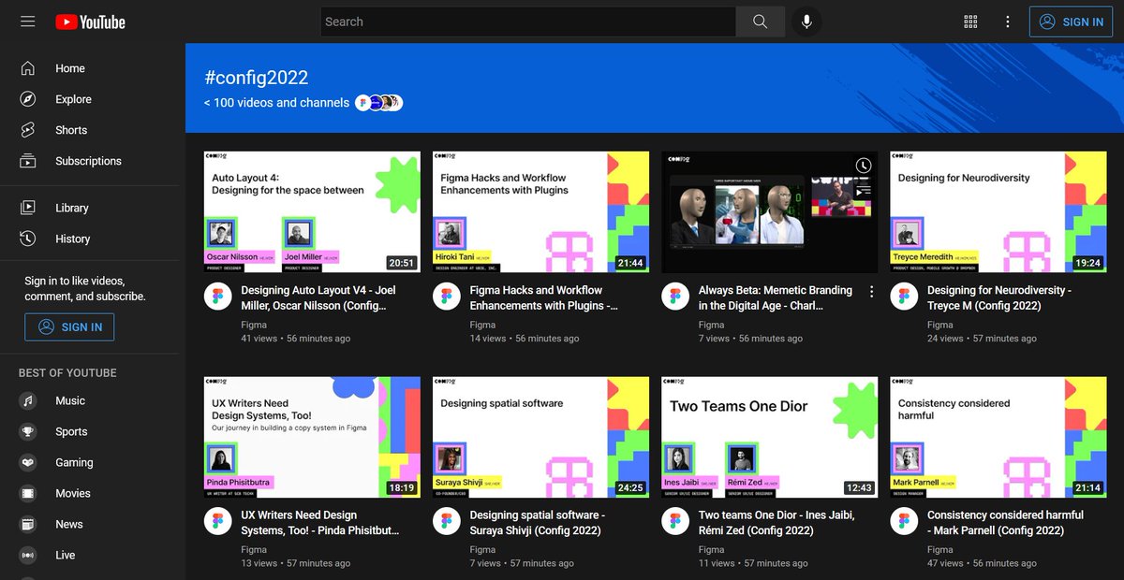Screen dimensions: 1124x580
Task: Click the sidebar SIGN IN button
Action: (69, 326)
